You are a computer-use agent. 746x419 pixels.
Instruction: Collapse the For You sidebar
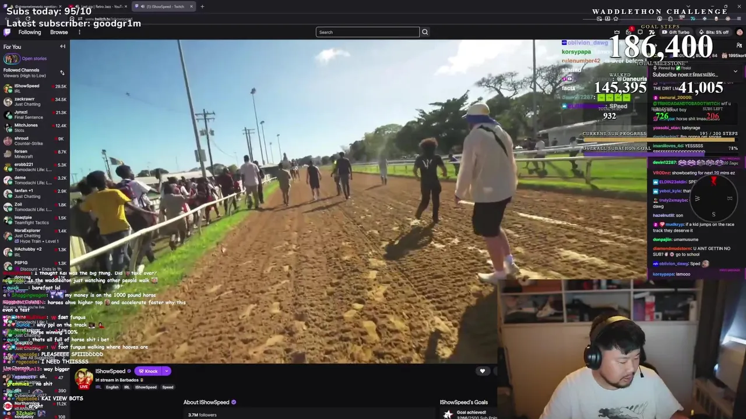tap(62, 47)
